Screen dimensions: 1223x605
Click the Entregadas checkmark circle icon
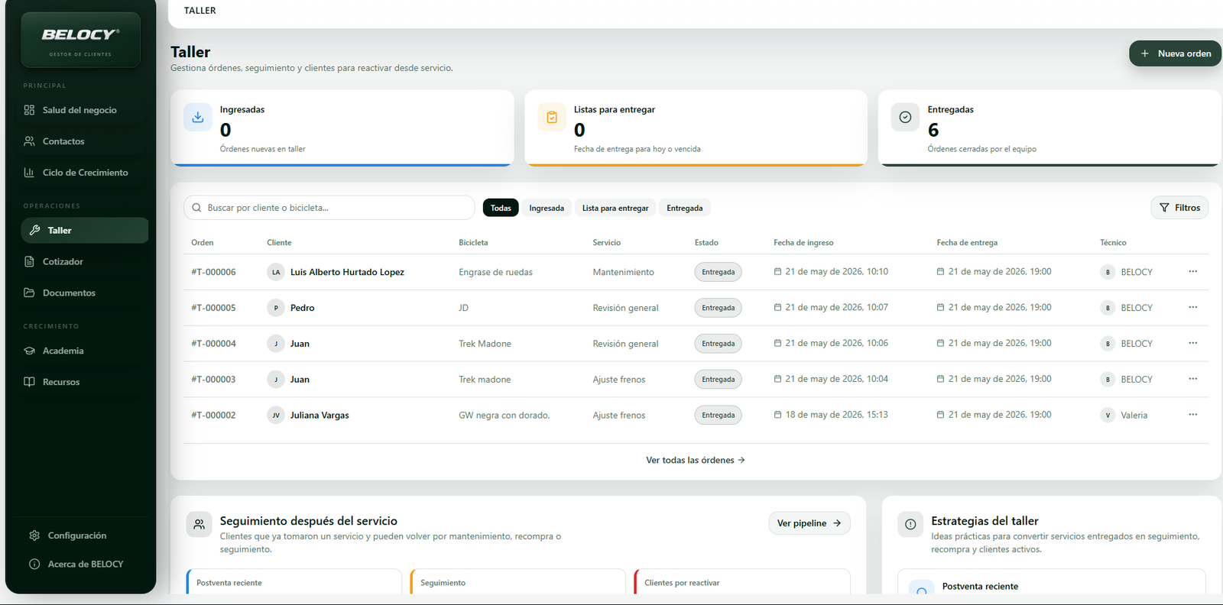tap(905, 117)
